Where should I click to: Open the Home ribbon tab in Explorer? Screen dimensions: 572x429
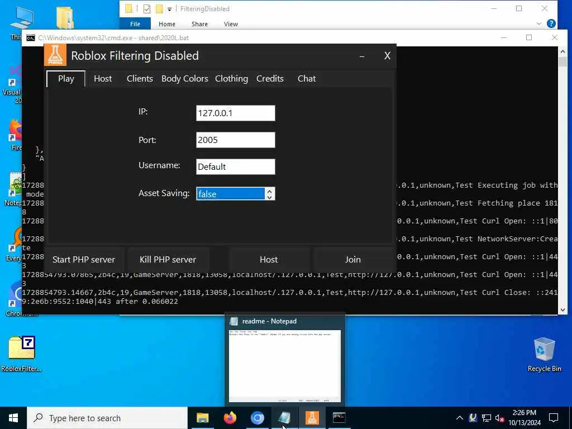coord(167,23)
